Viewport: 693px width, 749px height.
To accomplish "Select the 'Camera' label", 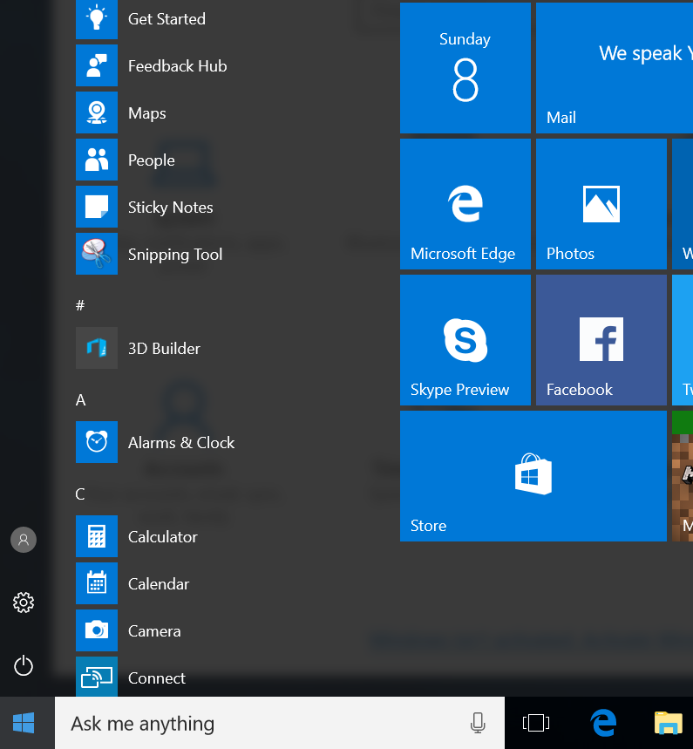I will point(154,631).
